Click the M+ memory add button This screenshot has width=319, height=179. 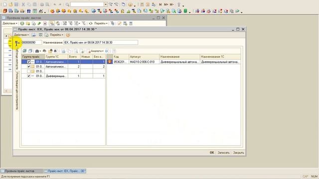pyautogui.click(x=166, y=4)
